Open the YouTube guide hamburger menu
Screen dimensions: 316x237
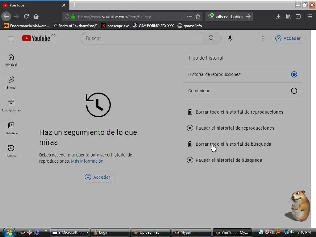11,38
